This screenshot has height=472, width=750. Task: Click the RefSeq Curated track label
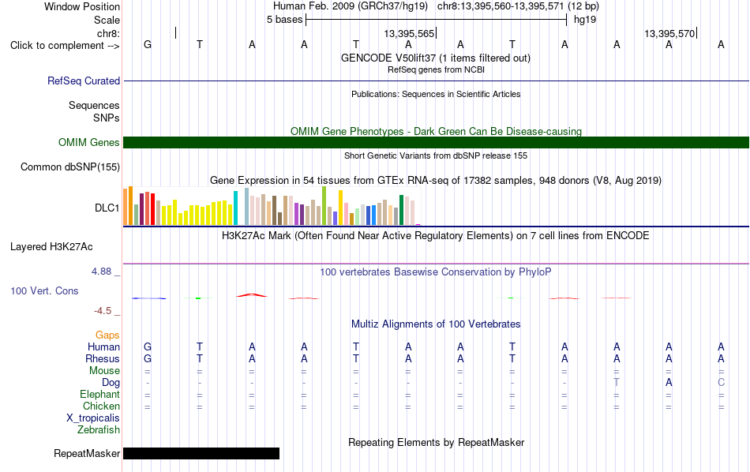coord(84,81)
